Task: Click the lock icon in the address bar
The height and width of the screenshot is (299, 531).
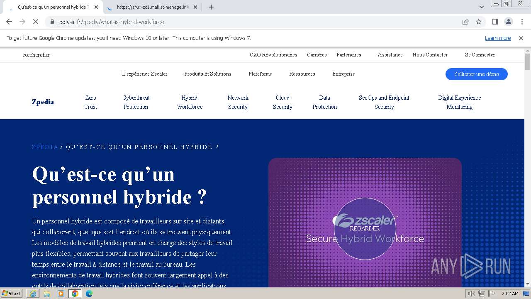Action: point(52,22)
